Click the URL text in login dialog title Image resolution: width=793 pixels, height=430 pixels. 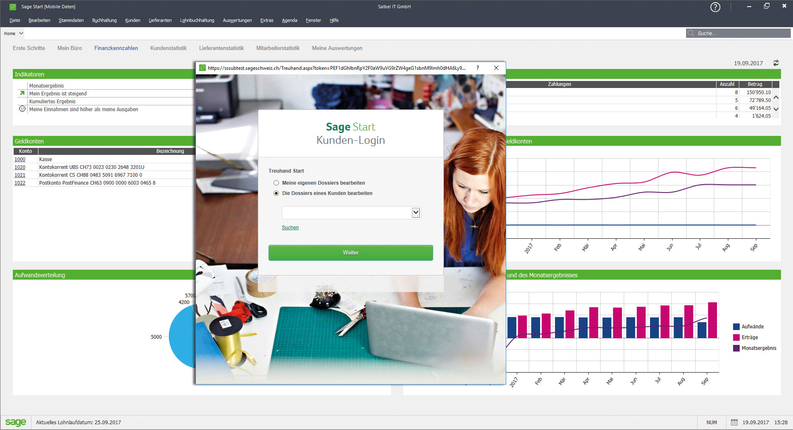point(337,68)
